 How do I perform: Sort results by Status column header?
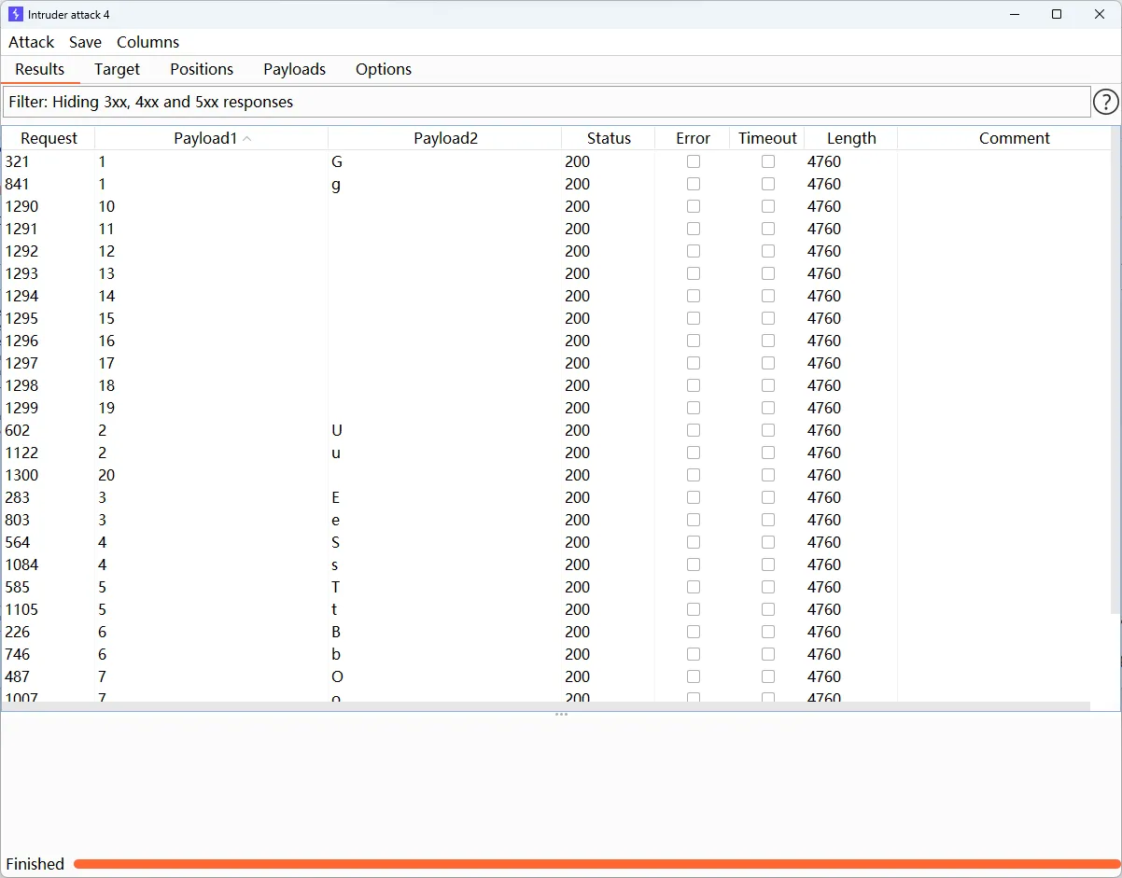coord(609,138)
